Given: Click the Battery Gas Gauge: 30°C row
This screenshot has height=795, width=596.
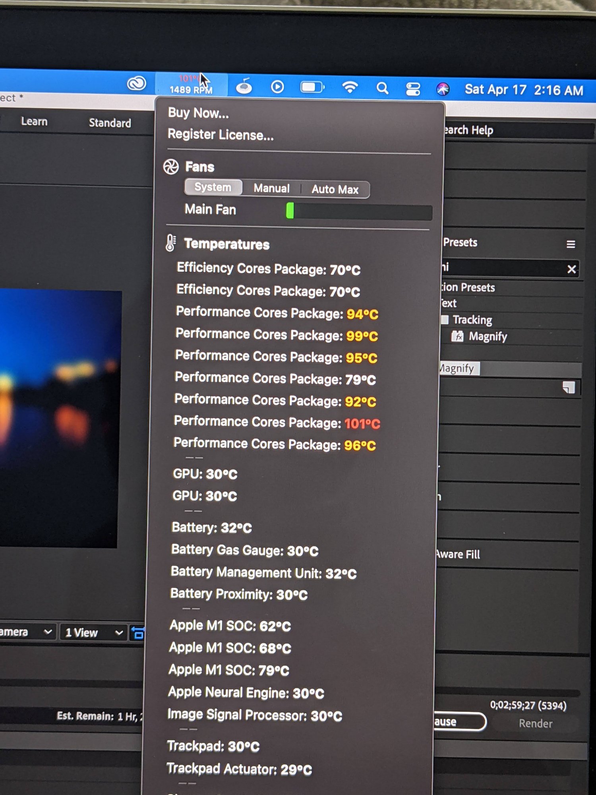Looking at the screenshot, I should click(x=245, y=550).
